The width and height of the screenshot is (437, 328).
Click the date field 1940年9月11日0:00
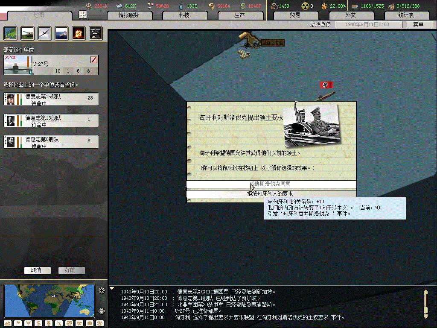[x=368, y=24]
